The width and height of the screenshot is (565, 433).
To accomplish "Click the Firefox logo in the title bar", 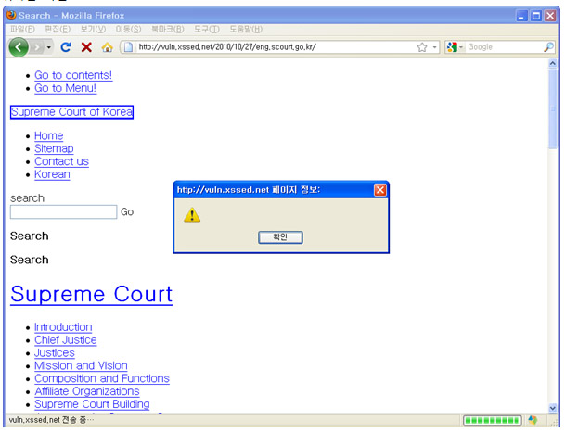I will click(x=11, y=15).
